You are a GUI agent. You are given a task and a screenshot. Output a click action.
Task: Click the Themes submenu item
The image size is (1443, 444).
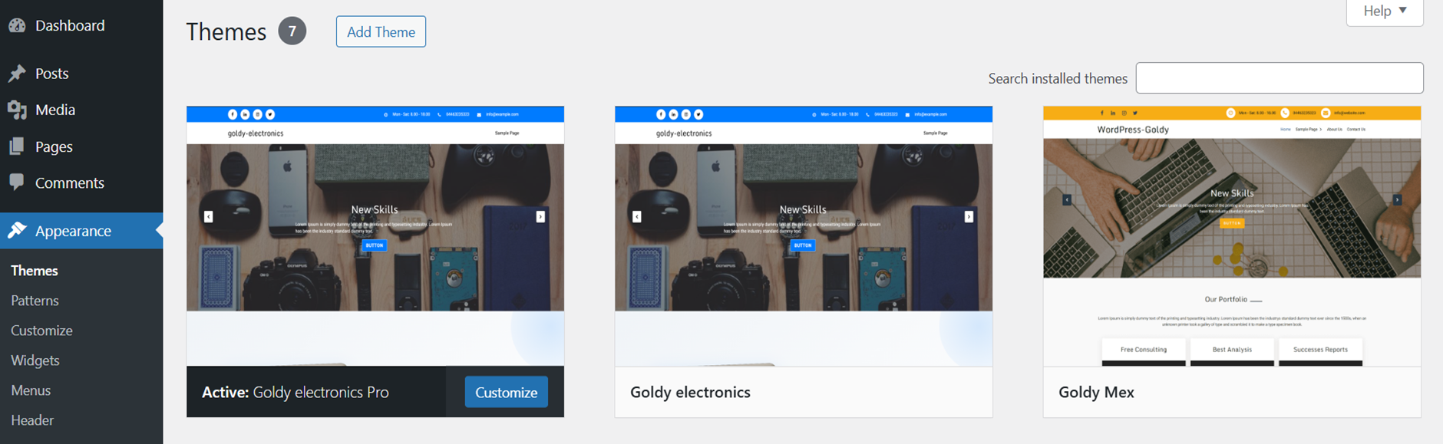pos(35,271)
